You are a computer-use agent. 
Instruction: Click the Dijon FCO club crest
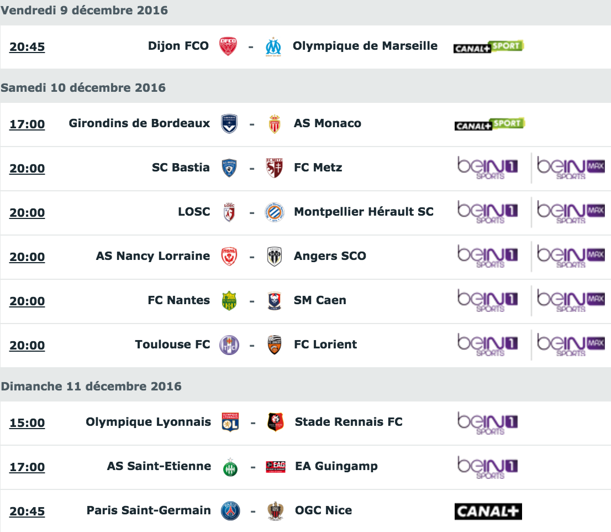click(x=228, y=46)
